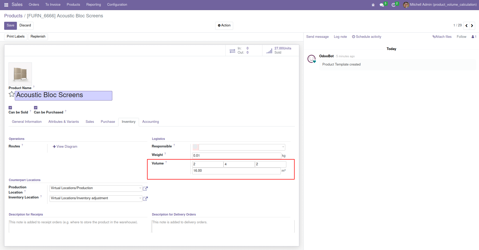Click the product image thumbnail

point(20,74)
